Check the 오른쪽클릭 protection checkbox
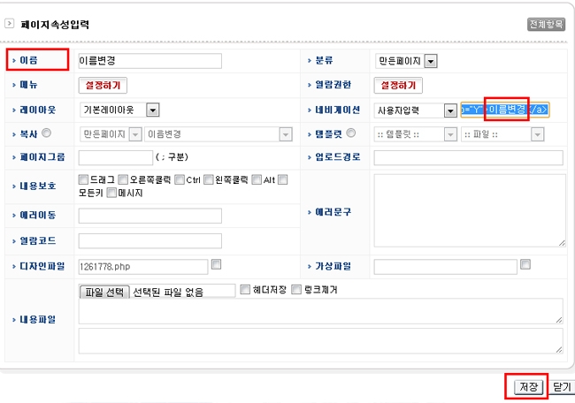575x403 pixels. 124,179
